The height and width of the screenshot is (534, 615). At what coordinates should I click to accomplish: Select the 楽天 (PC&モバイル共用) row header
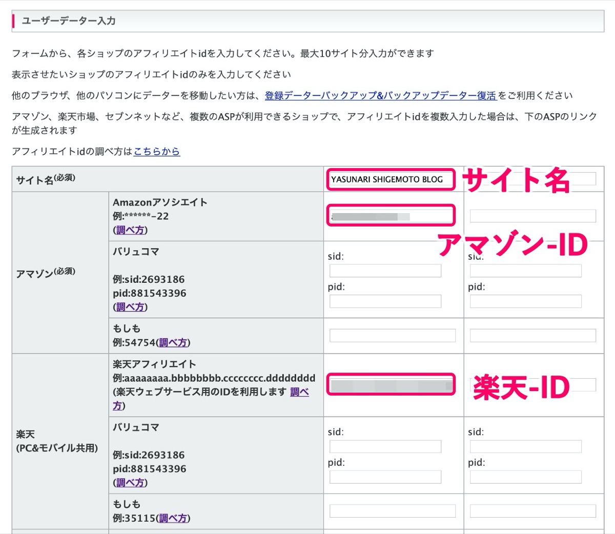point(57,441)
